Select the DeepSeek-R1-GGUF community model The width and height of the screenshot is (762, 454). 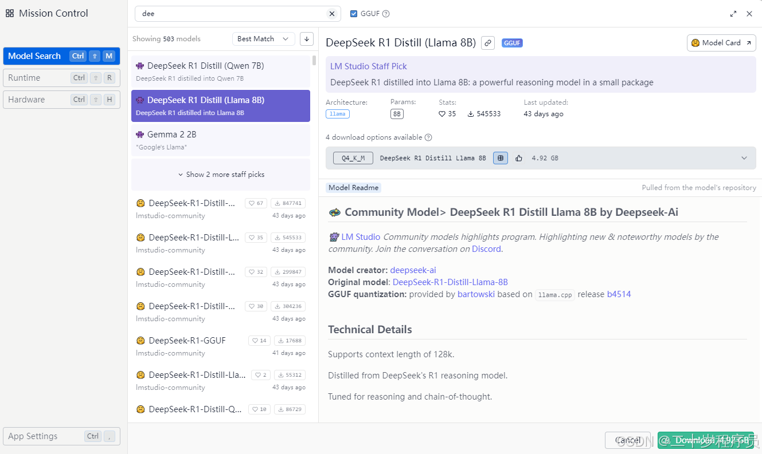(x=221, y=346)
